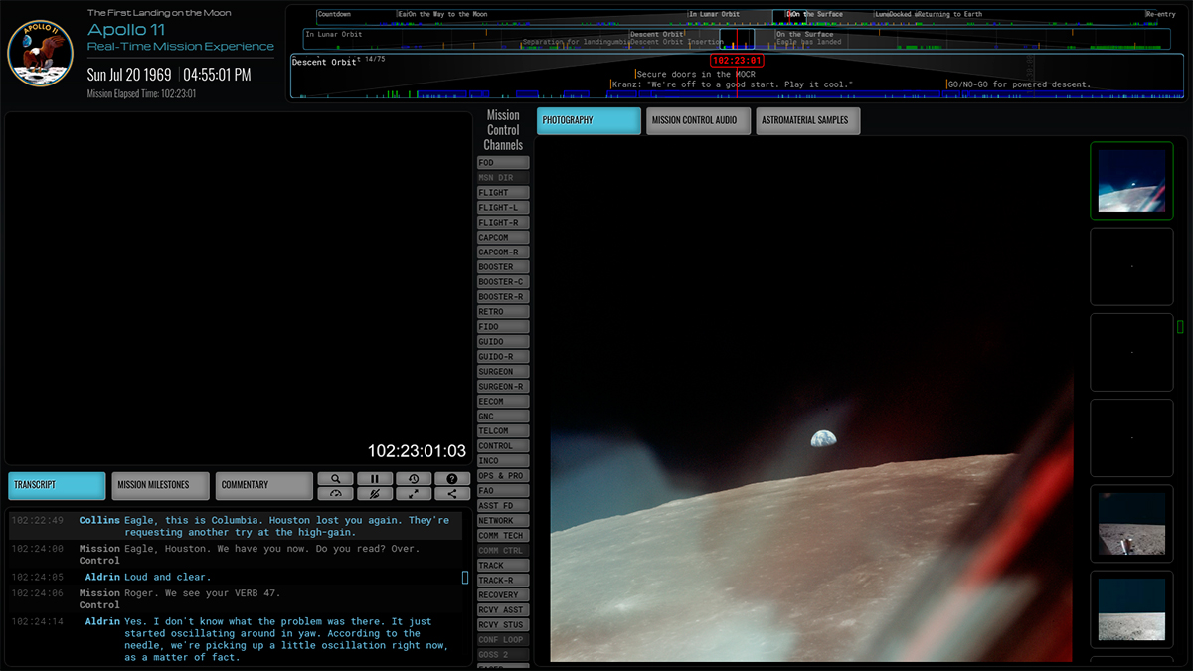The height and width of the screenshot is (671, 1193).
Task: Open the Earth-over-Moon-horizon photo thumbnail
Action: [1131, 181]
